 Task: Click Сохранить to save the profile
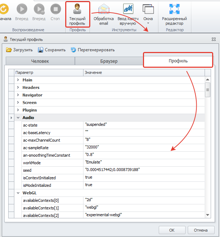(52, 50)
